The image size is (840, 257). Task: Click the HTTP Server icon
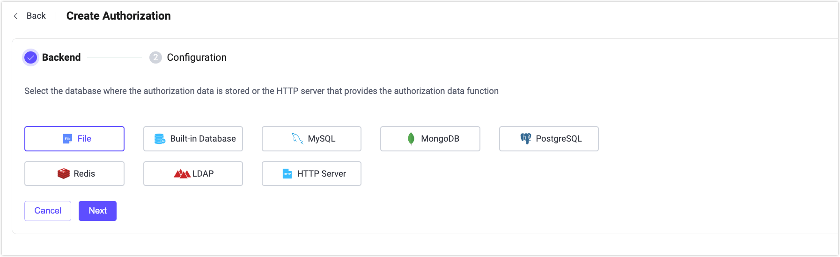pyautogui.click(x=287, y=174)
